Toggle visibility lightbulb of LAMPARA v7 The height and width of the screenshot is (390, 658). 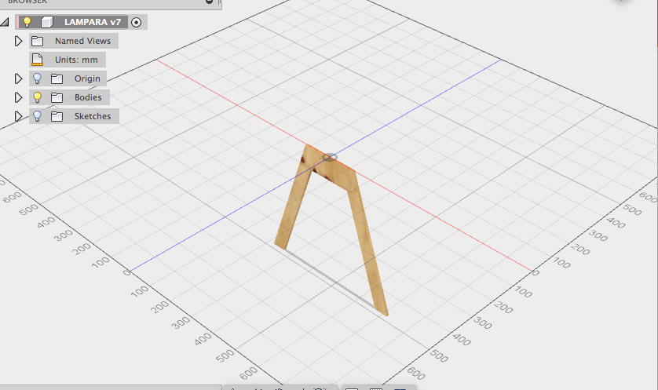[x=27, y=22]
